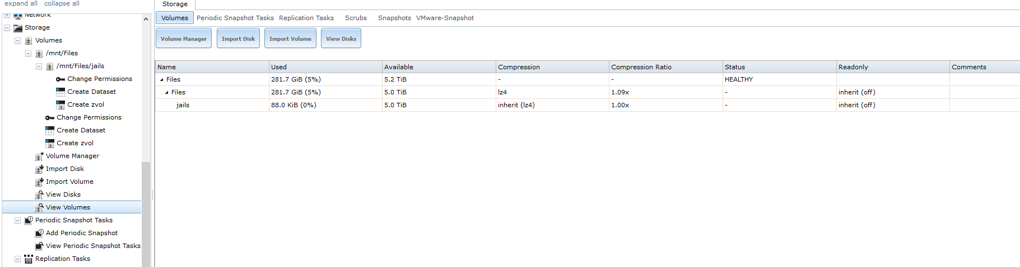
Task: Click the Import Volume button
Action: point(290,39)
